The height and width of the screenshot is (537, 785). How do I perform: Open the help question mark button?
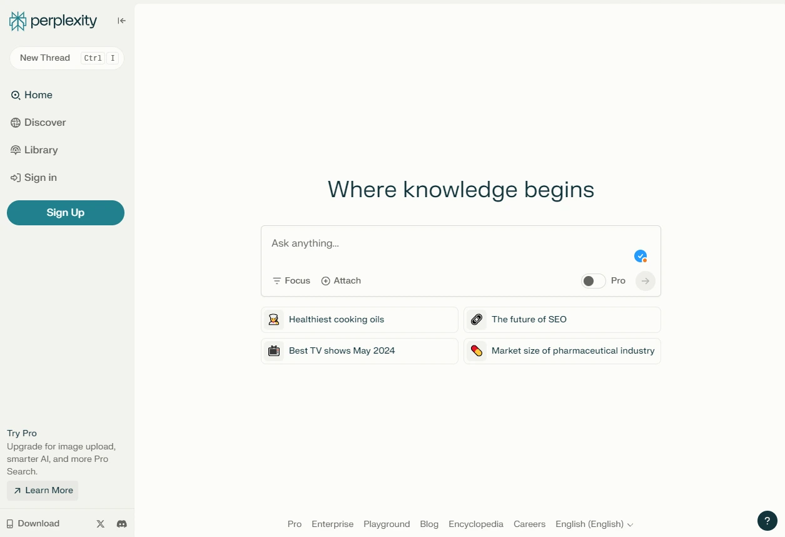(x=767, y=521)
